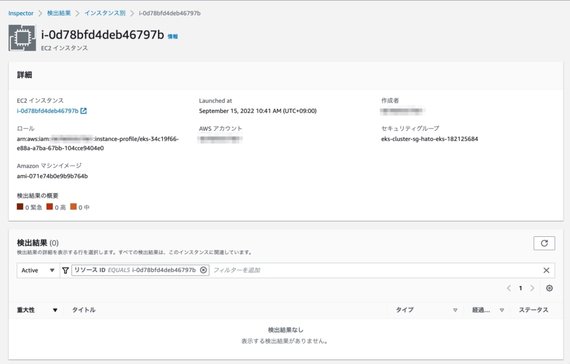Click the red 緊急 severity color square
The width and height of the screenshot is (570, 364).
click(20, 207)
